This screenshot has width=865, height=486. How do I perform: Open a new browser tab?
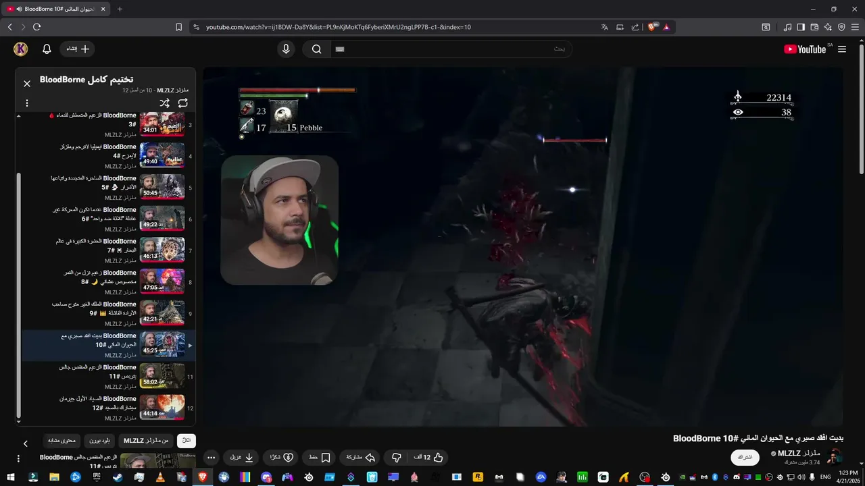120,9
